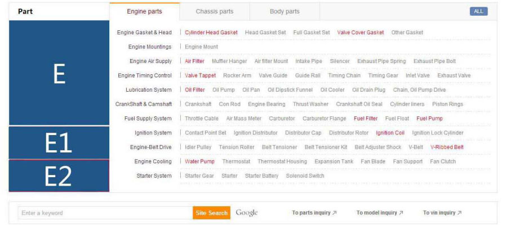The height and width of the screenshot is (225, 506).
Task: Open the To vin inquiry link
Action: (x=442, y=213)
